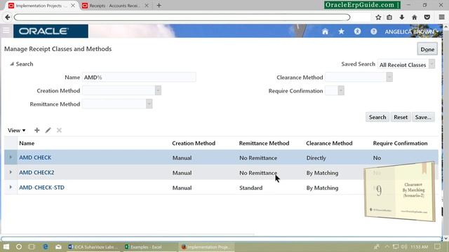Sort by Remittance Method column header

(264, 143)
